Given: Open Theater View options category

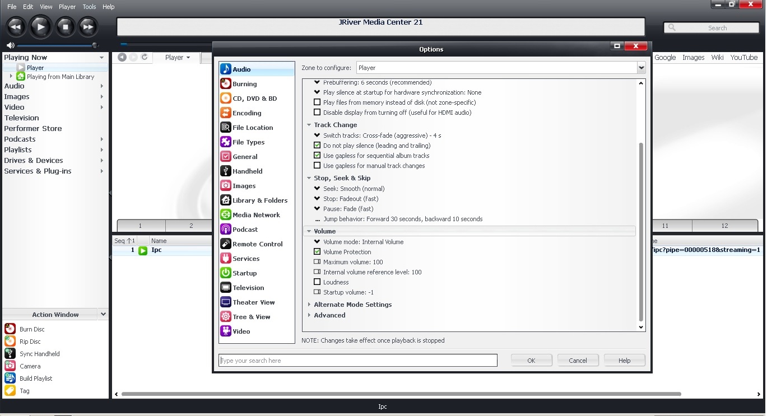Looking at the screenshot, I should coord(257,302).
